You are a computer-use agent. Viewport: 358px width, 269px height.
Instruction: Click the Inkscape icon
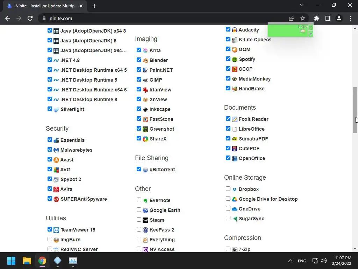(145, 110)
